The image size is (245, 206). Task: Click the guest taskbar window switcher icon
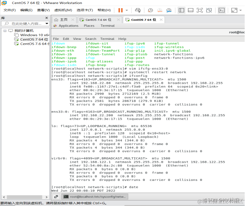click(x=56, y=197)
